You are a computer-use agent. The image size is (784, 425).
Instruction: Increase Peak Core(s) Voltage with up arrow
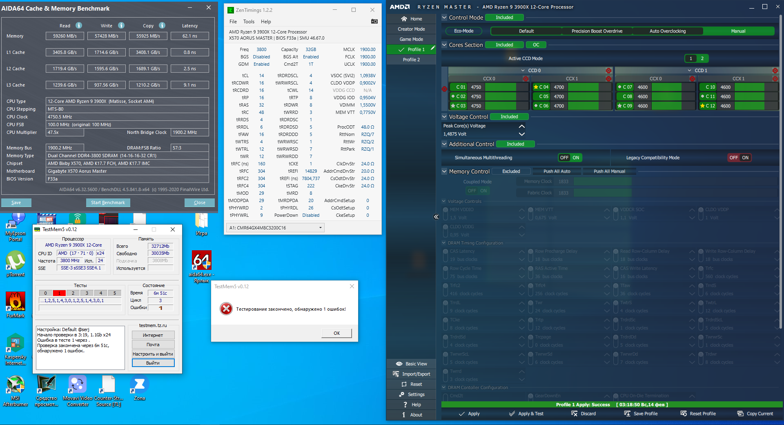tap(521, 126)
